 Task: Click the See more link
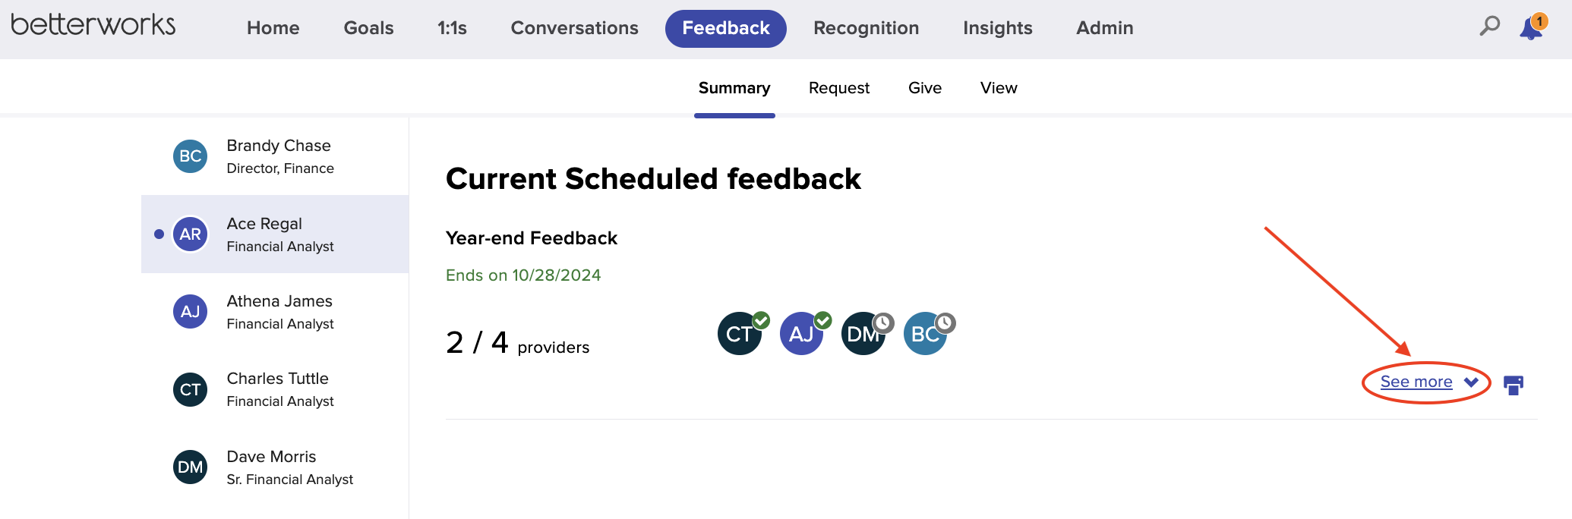tap(1416, 382)
